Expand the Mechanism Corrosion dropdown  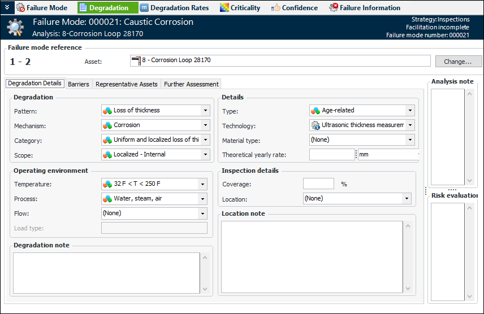pyautogui.click(x=204, y=125)
